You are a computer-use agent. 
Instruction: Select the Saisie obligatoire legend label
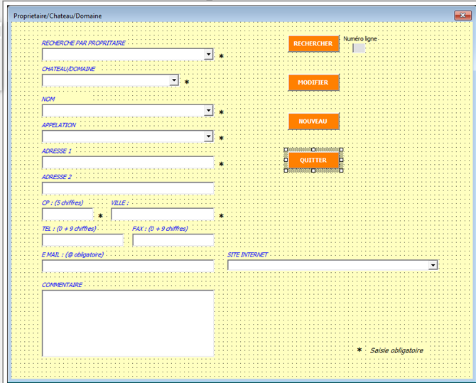(x=396, y=350)
